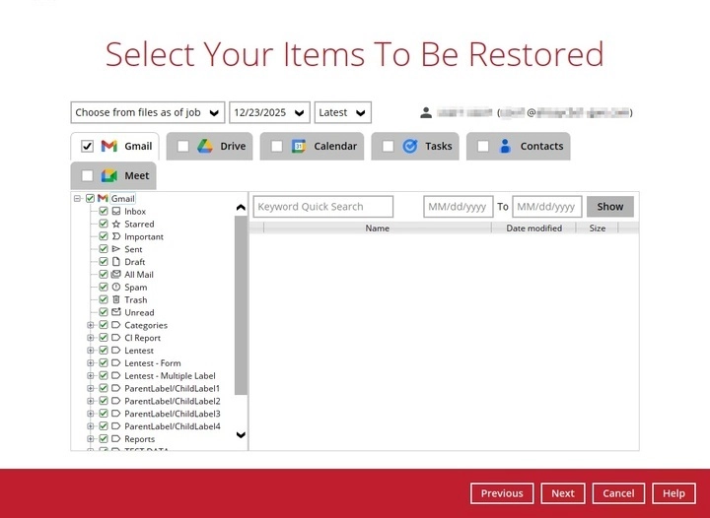The height and width of the screenshot is (518, 710).
Task: Expand the ParentLabel/ChildLabel2 tree node
Action: coord(90,401)
